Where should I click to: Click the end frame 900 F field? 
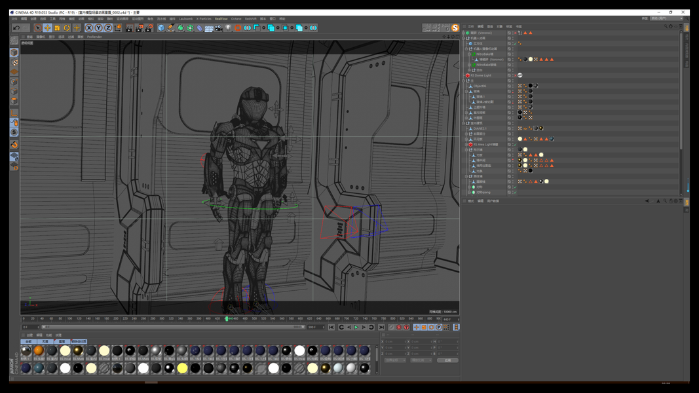tap(316, 327)
